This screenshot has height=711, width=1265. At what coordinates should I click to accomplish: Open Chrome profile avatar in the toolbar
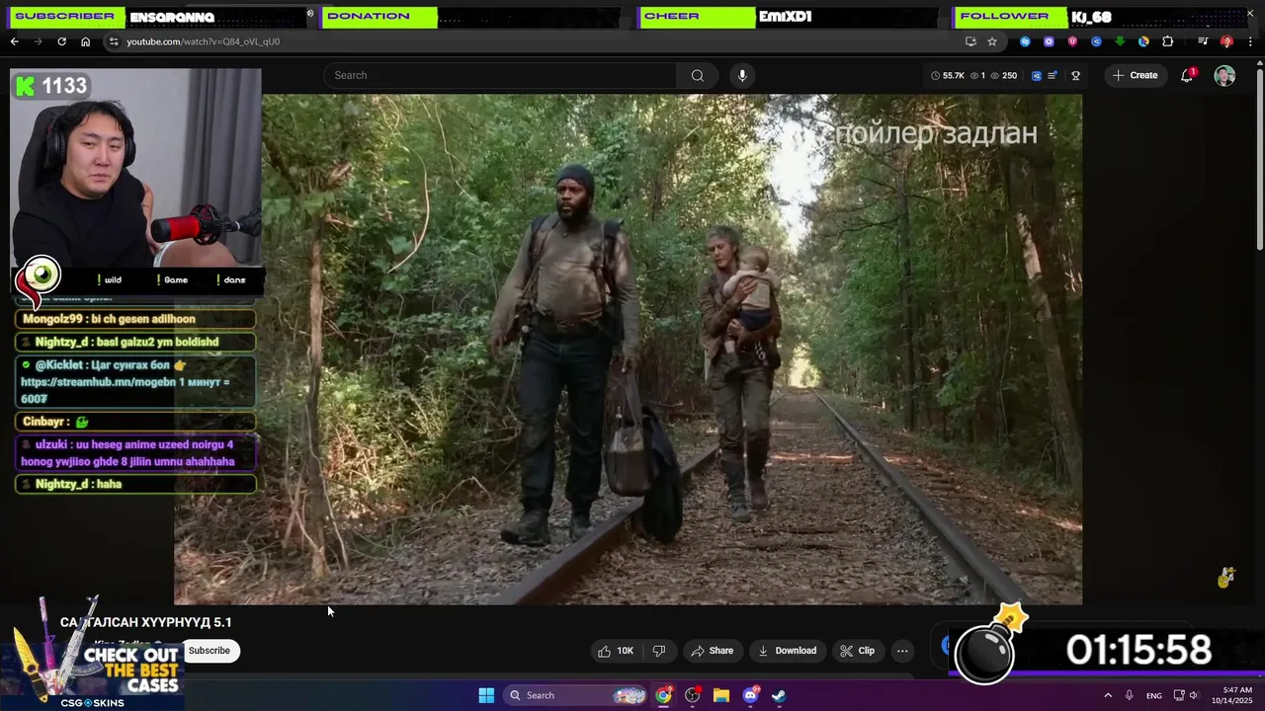(1226, 41)
